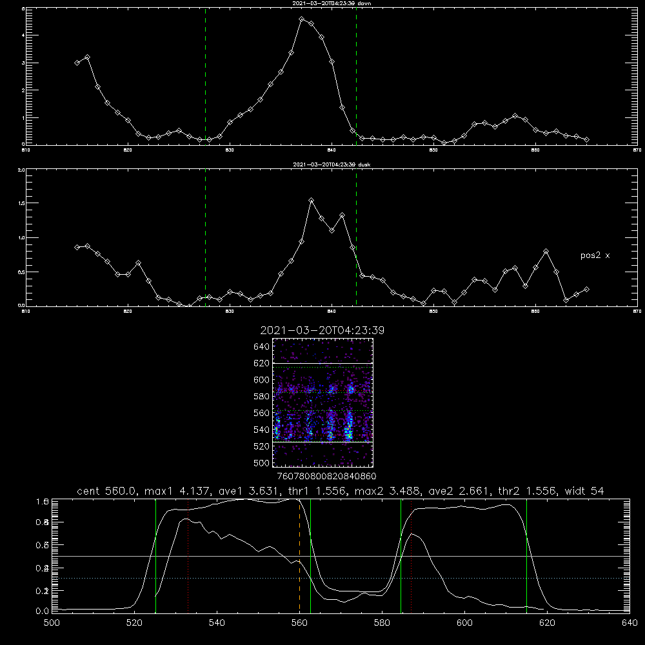Click the red dotted marker near 587 in bottom plot
Image resolution: width=645 pixels, height=645 pixels.
pyautogui.click(x=411, y=555)
